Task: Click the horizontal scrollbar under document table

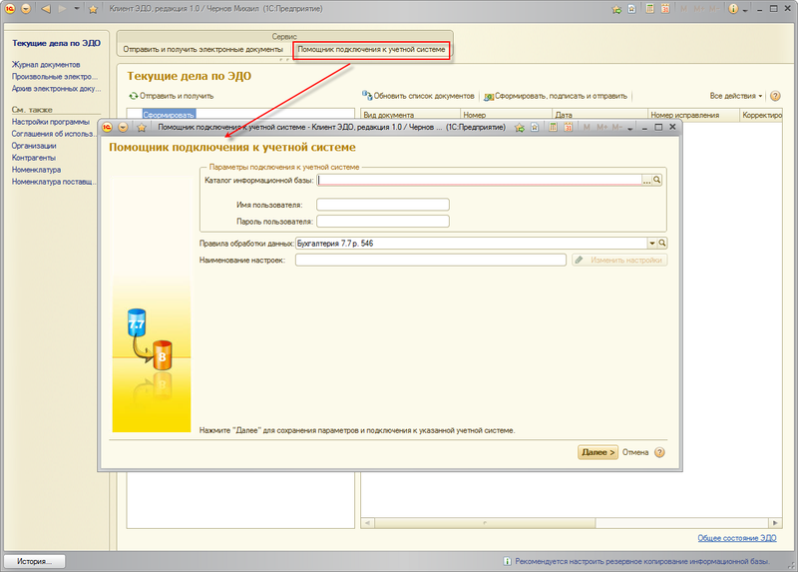Action: tap(571, 523)
